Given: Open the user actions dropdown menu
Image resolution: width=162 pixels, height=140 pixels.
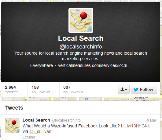Looking at the screenshot, I should (x=124, y=89).
